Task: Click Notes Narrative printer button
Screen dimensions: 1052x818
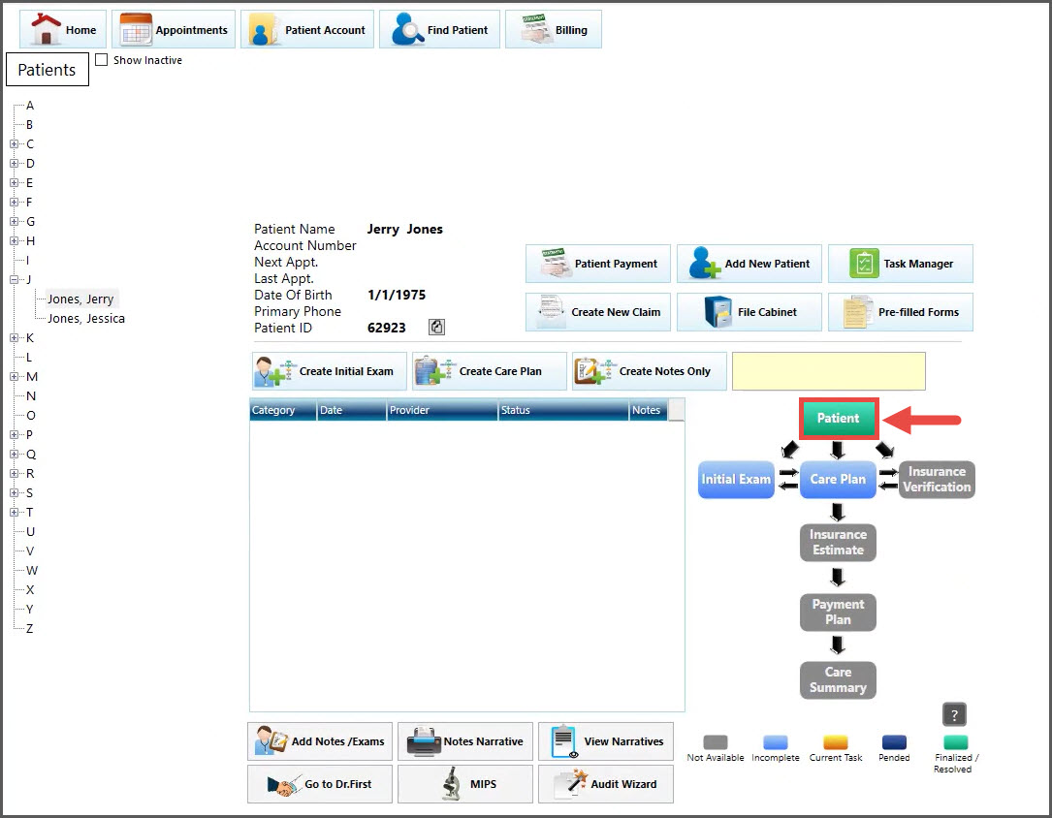Action: click(x=465, y=740)
